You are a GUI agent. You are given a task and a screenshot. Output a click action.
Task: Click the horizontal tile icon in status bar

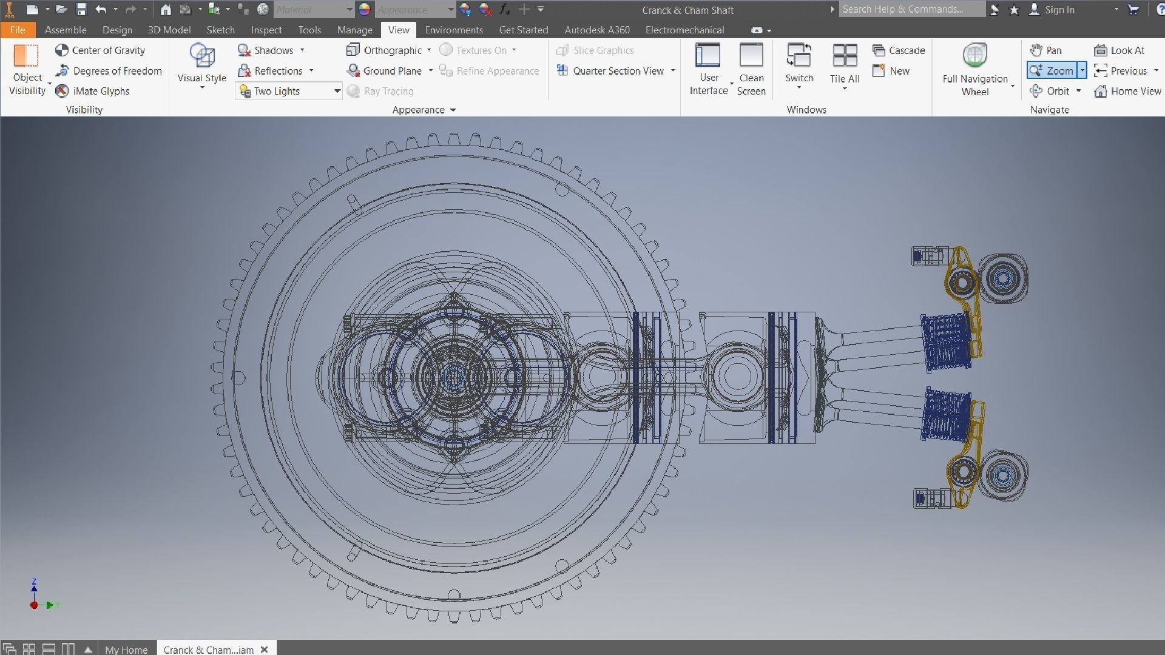click(49, 649)
